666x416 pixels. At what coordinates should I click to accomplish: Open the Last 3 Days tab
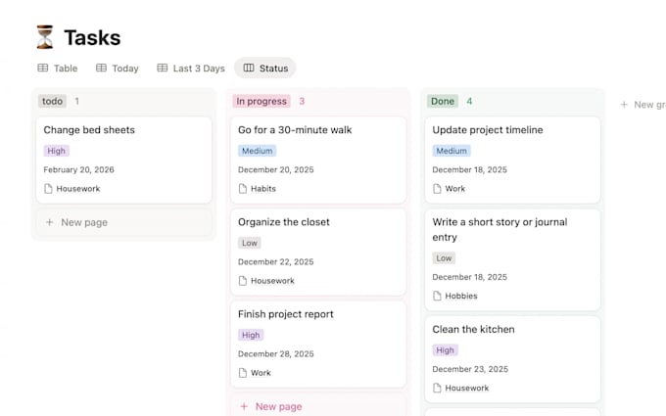[191, 68]
